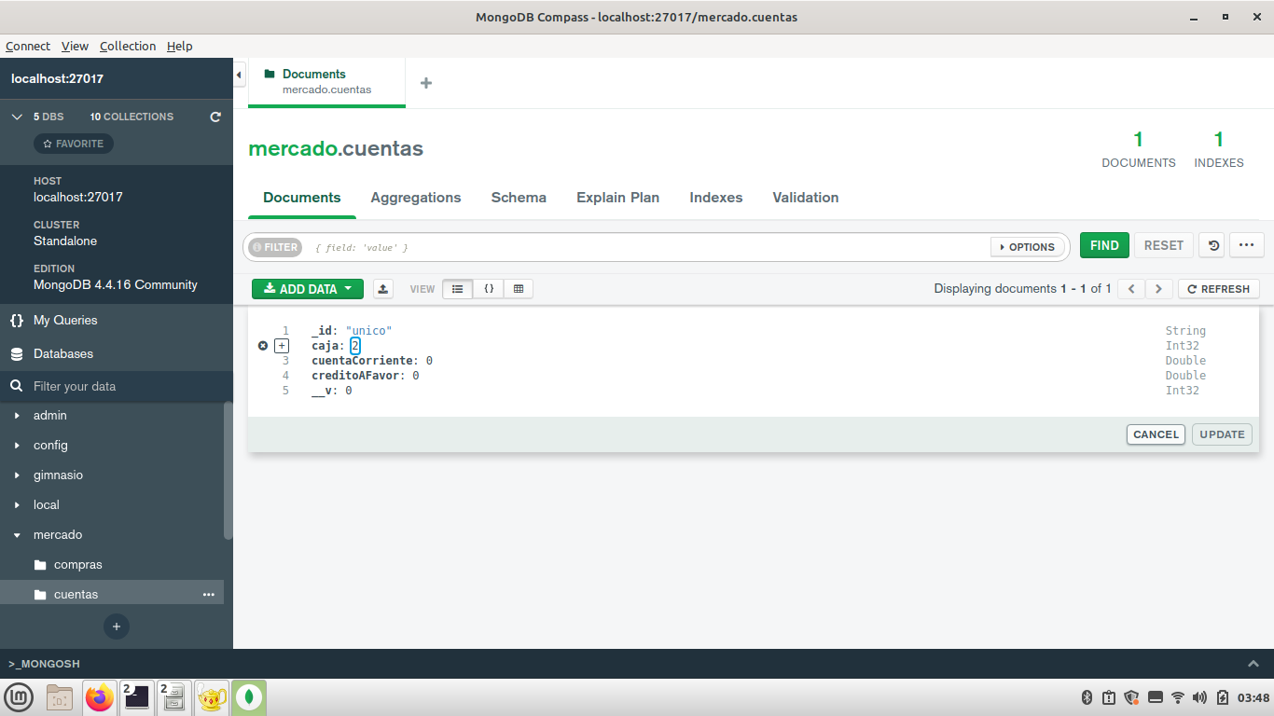Image resolution: width=1274 pixels, height=716 pixels.
Task: Switch to the Aggregations tab
Action: (x=416, y=198)
